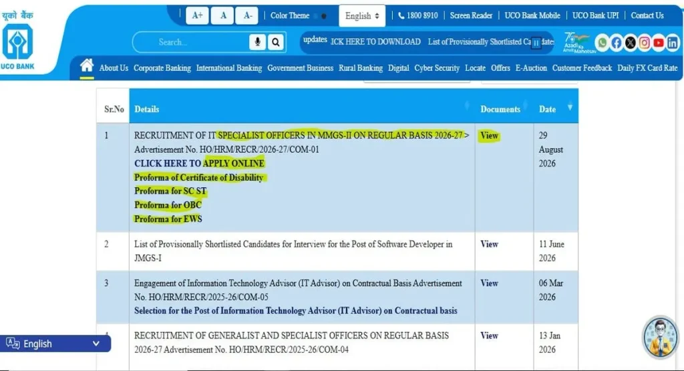Open About Us menu
The width and height of the screenshot is (684, 371).
[x=114, y=68]
